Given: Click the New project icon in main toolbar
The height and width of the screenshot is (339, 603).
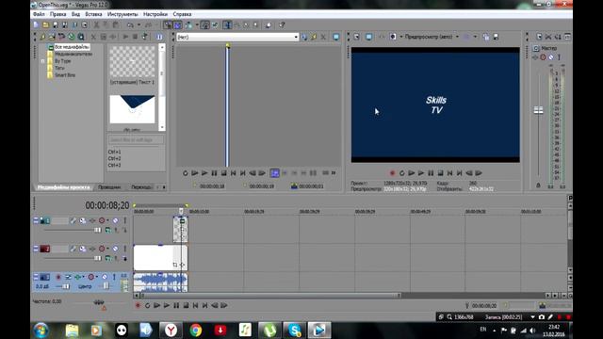Looking at the screenshot, I should coord(36,25).
